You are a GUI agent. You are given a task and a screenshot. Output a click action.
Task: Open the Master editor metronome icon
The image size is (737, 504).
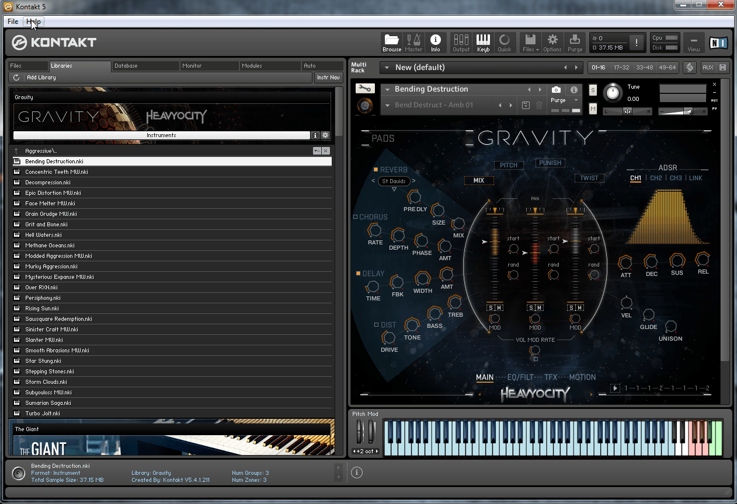coord(413,43)
